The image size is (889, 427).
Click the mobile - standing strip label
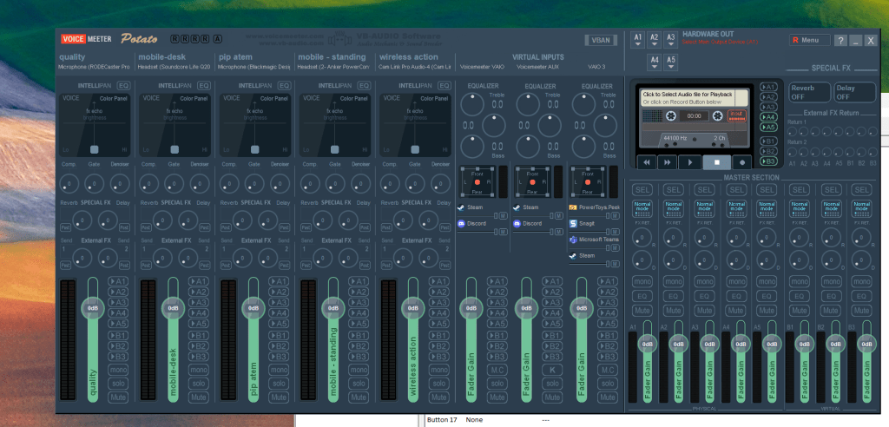[x=333, y=56]
